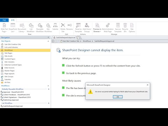The height and width of the screenshot is (126, 168).
Task: Click Preview in Browser
Action: tap(97, 28)
